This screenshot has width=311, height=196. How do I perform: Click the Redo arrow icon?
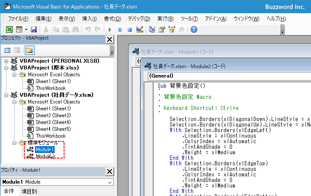coord(97,29)
